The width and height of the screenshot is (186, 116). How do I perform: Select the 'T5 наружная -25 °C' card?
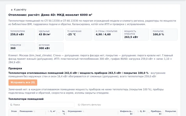click(79, 35)
